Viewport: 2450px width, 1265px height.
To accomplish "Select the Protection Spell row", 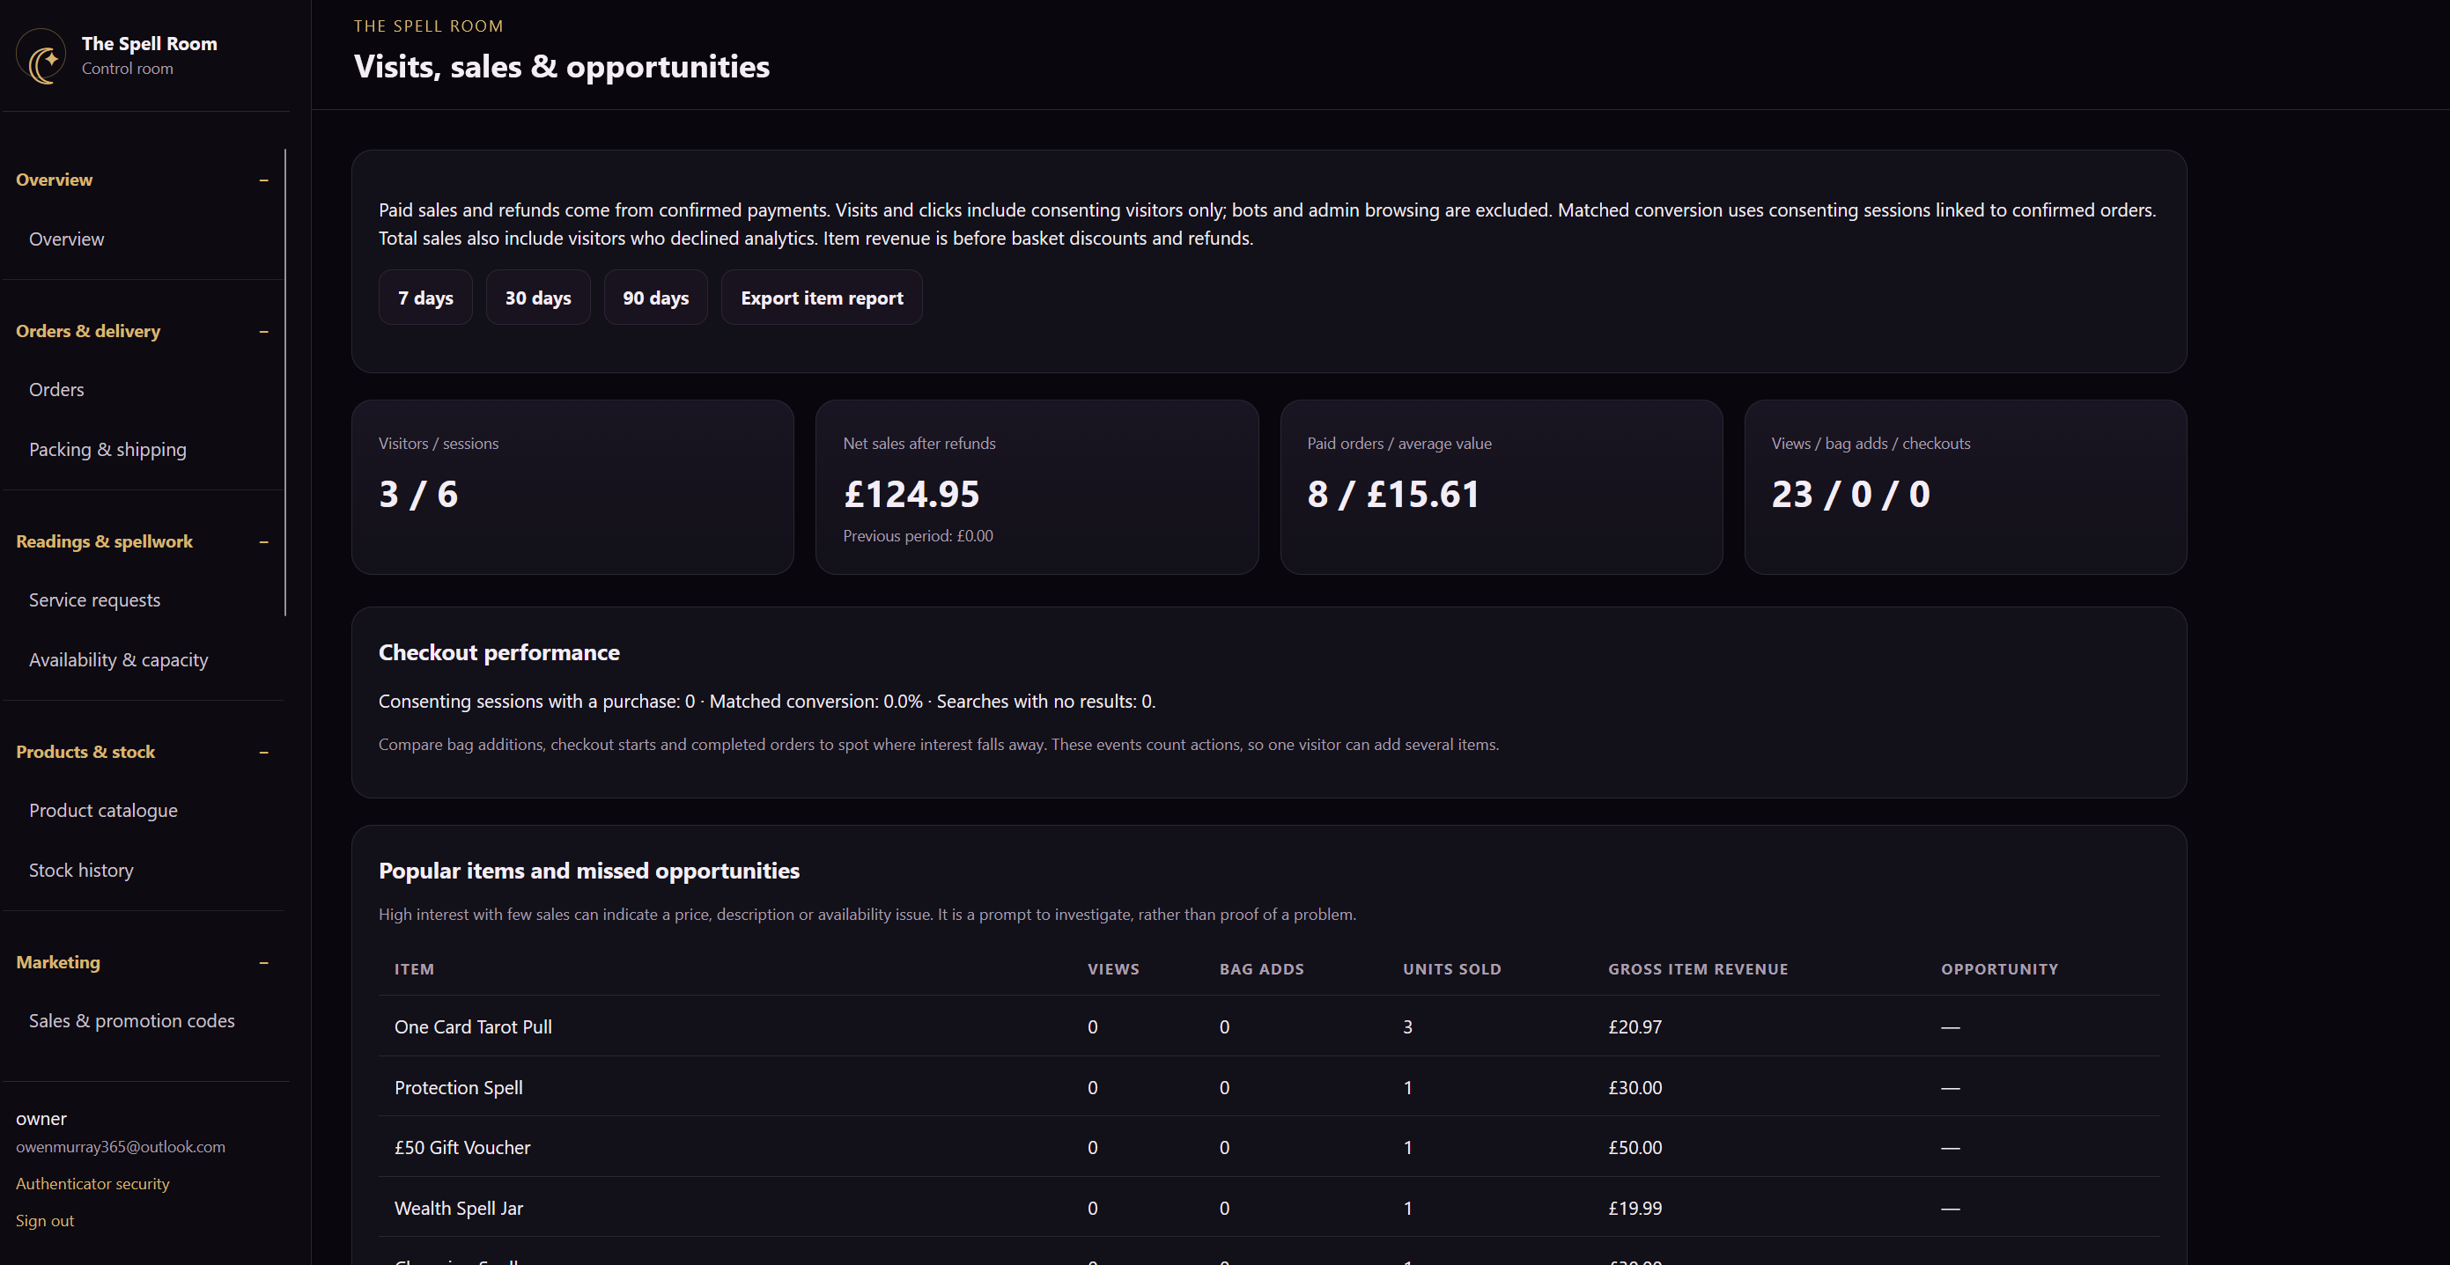I will tap(1269, 1087).
